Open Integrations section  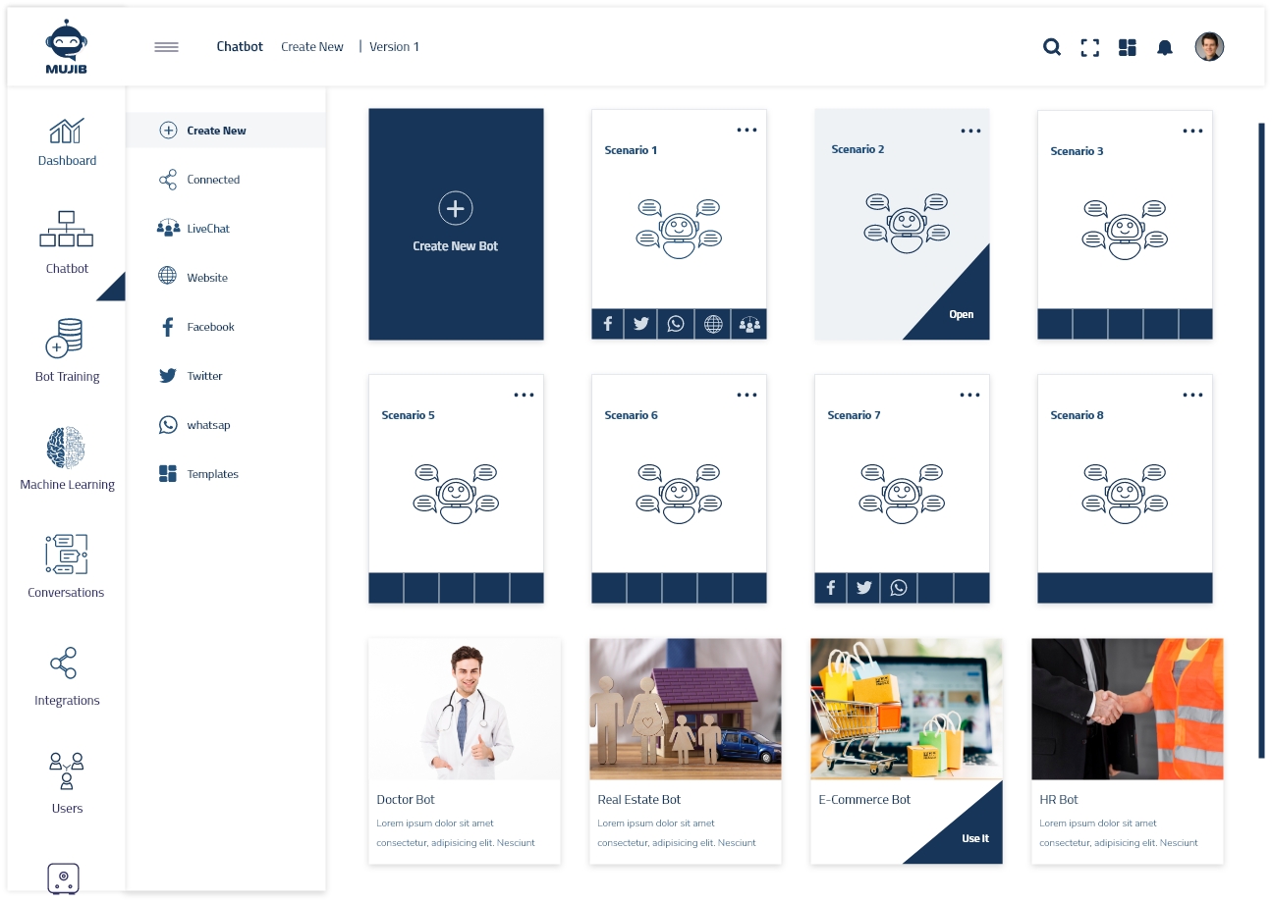(67, 676)
